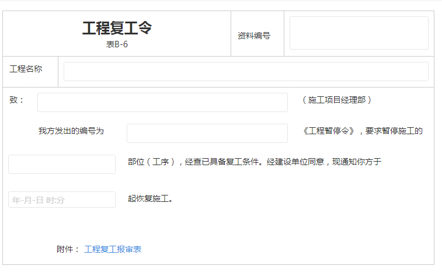Click the 《工程暂停令》 text
Image resolution: width=442 pixels, height=276 pixels.
coord(329,131)
